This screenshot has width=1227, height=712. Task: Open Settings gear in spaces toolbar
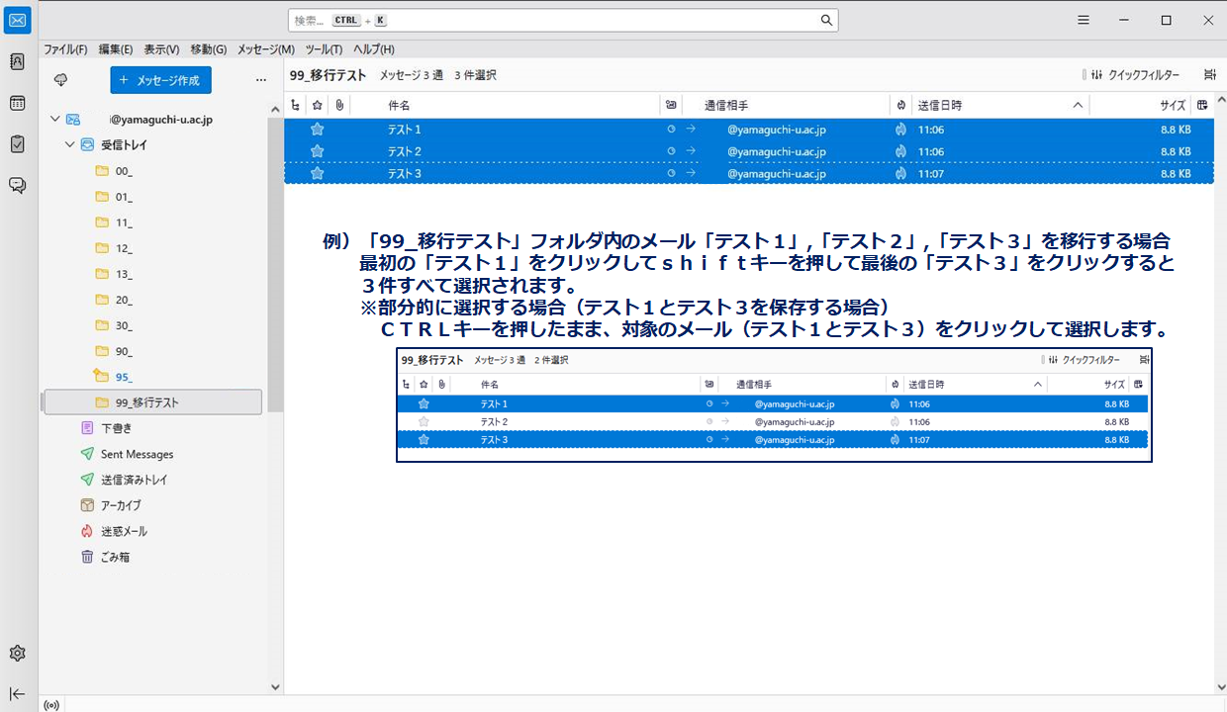pyautogui.click(x=17, y=654)
